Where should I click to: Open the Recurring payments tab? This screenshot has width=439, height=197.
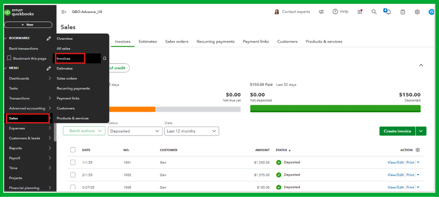pos(216,41)
